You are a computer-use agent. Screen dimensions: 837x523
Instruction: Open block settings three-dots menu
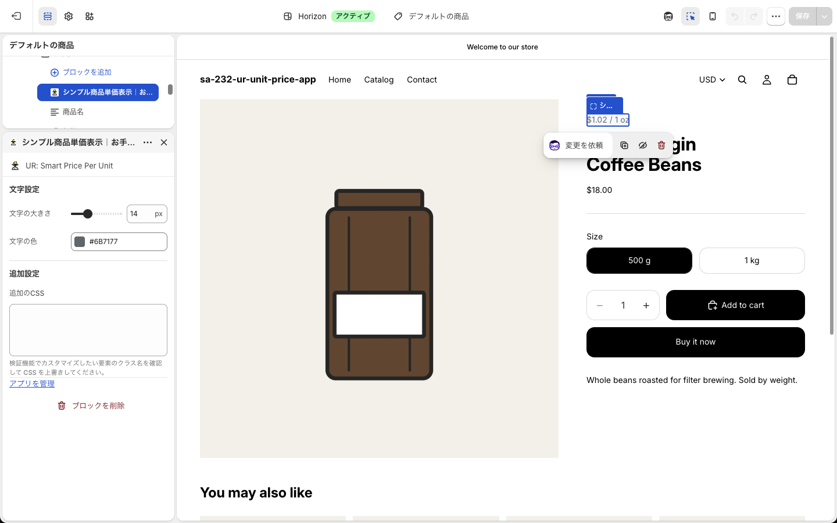point(148,142)
